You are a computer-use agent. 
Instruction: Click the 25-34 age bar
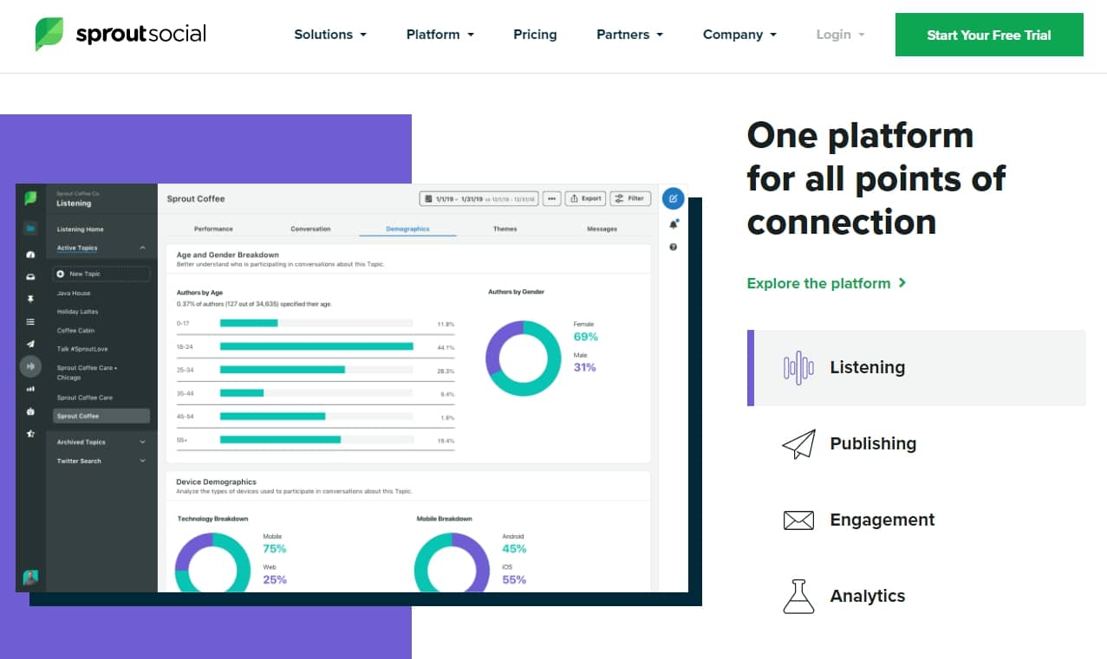click(283, 370)
